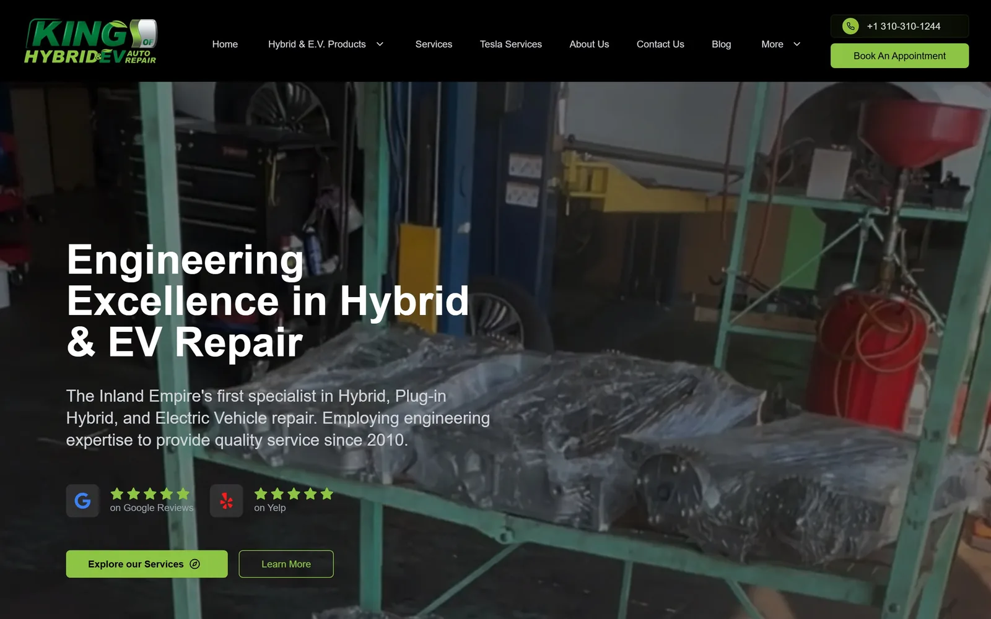Click Yelp five-star rating
The width and height of the screenshot is (991, 619).
294,493
